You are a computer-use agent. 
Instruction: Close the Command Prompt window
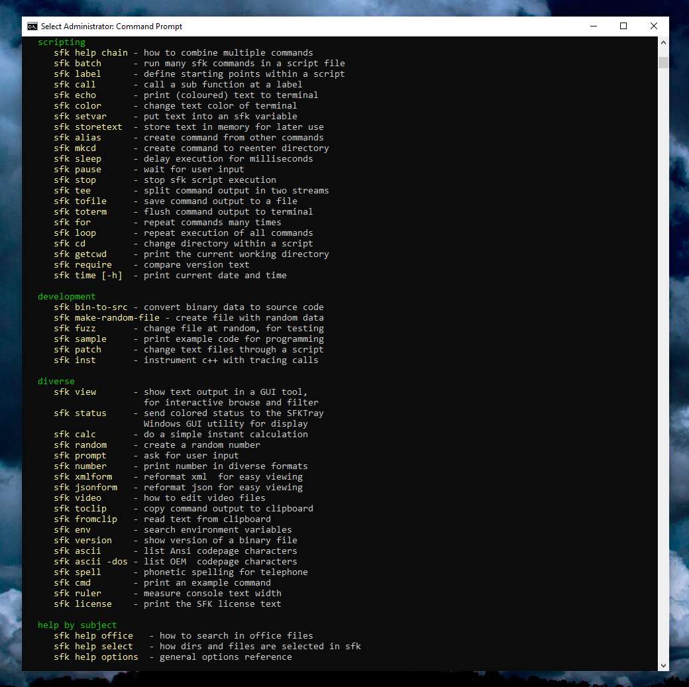654,26
